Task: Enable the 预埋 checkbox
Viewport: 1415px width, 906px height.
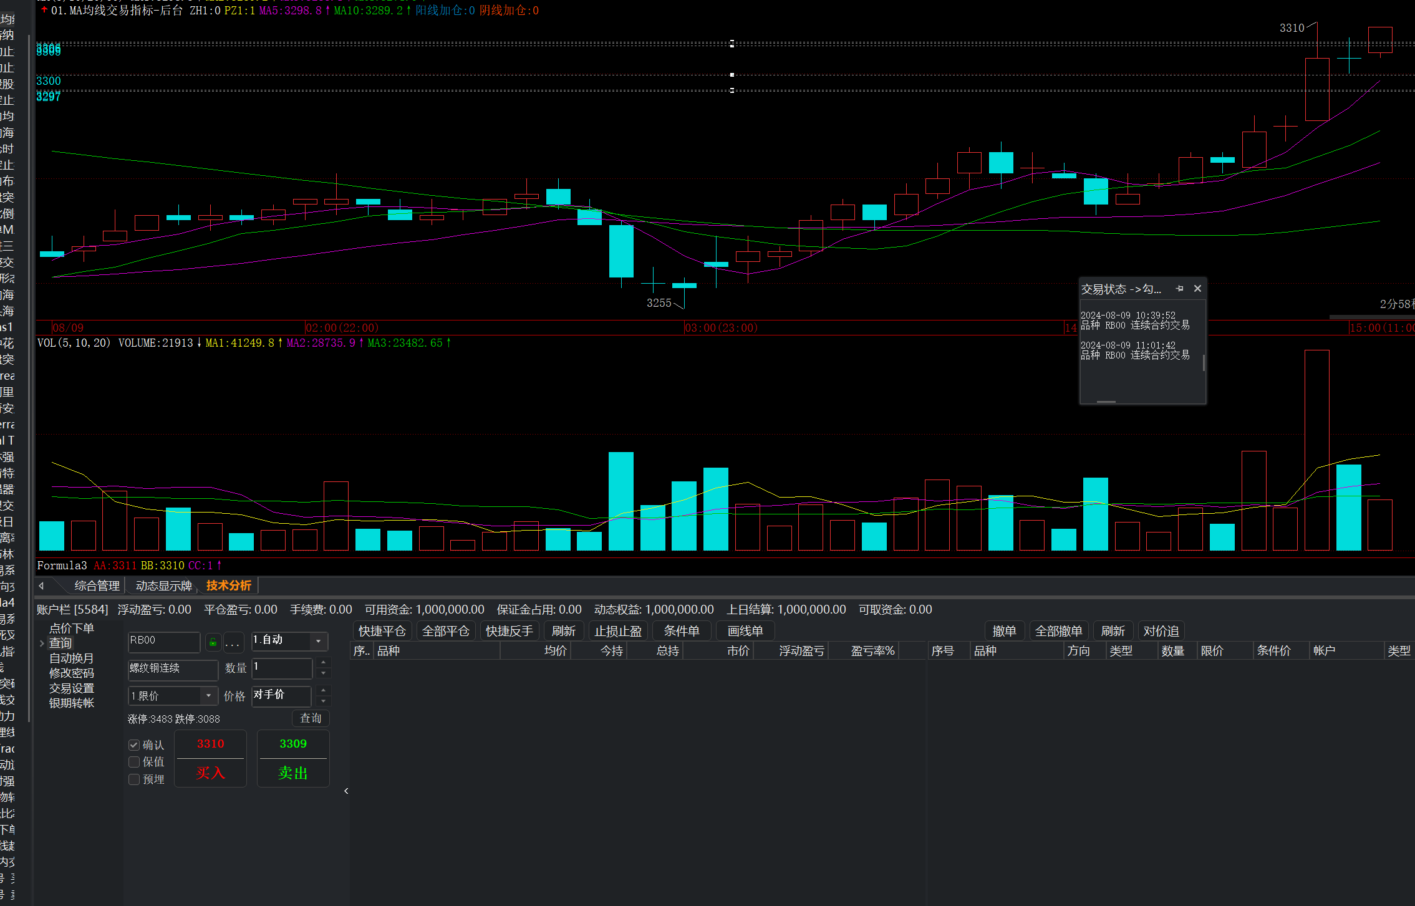Action: pos(134,779)
